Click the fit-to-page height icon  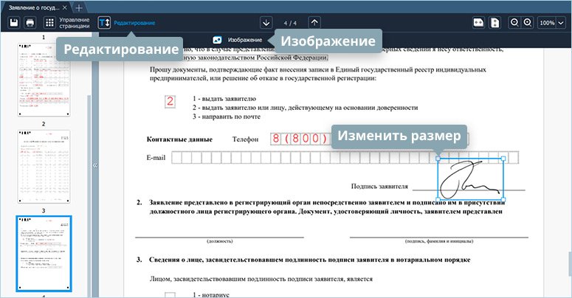tap(495, 23)
